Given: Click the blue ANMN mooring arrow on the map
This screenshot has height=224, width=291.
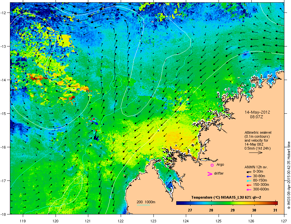Looking at the screenshot, I should [95, 122].
